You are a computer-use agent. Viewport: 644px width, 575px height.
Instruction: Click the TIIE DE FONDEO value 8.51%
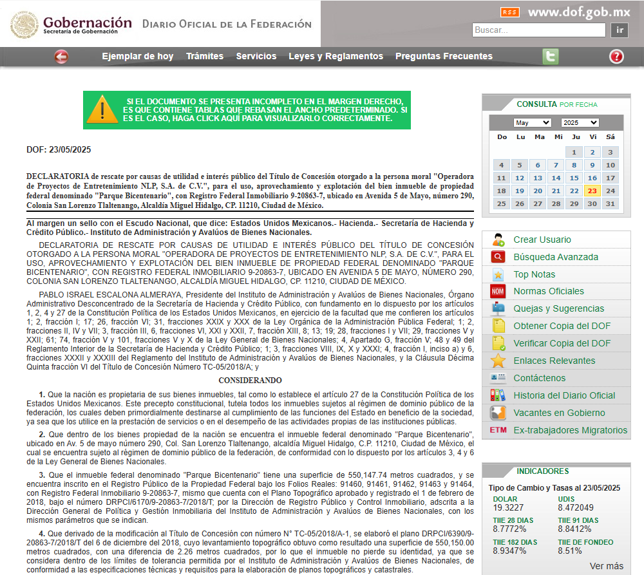click(x=570, y=551)
